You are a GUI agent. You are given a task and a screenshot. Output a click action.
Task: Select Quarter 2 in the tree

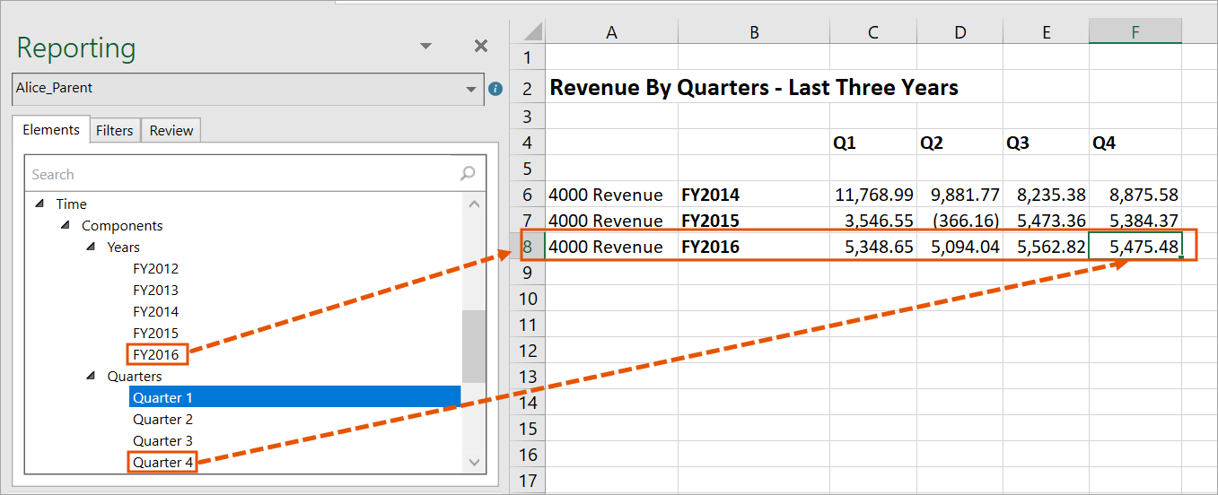[162, 420]
